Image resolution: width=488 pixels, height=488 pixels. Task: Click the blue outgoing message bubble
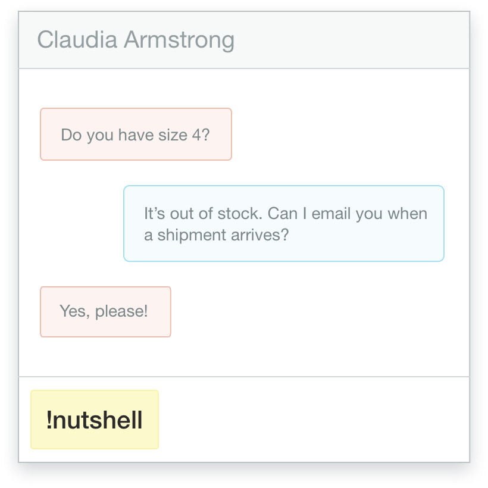click(x=284, y=223)
